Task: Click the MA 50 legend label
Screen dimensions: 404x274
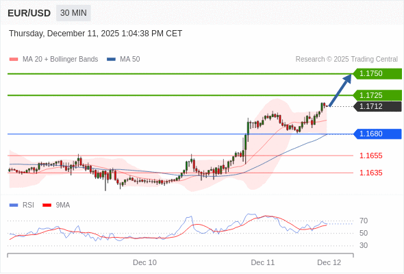Action: pyautogui.click(x=130, y=60)
